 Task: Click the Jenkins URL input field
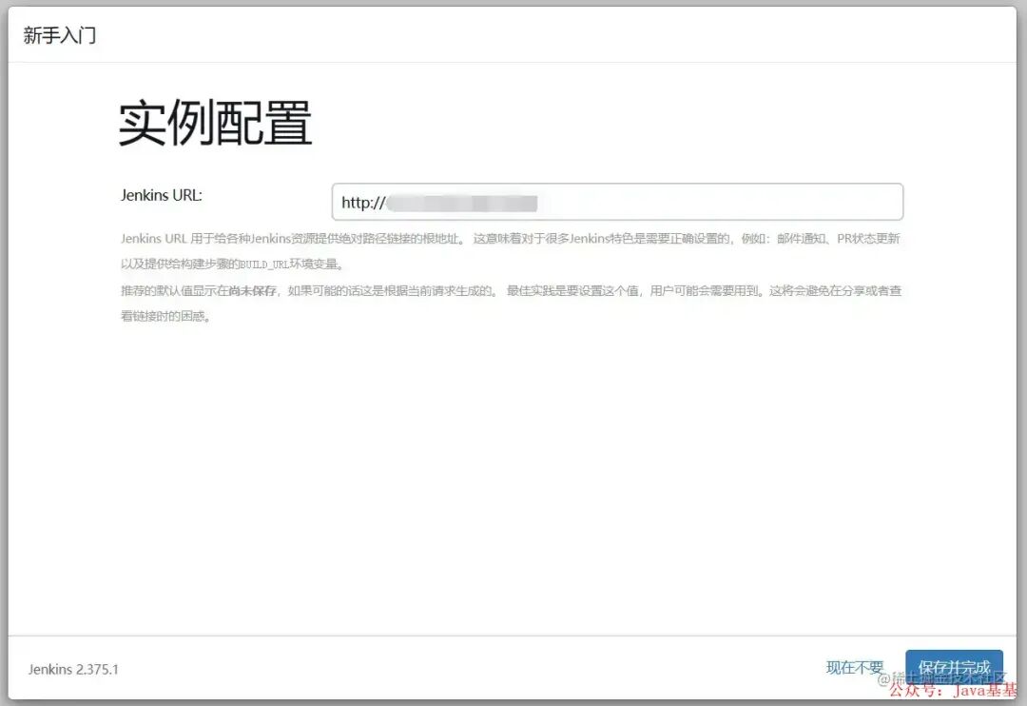coord(617,202)
